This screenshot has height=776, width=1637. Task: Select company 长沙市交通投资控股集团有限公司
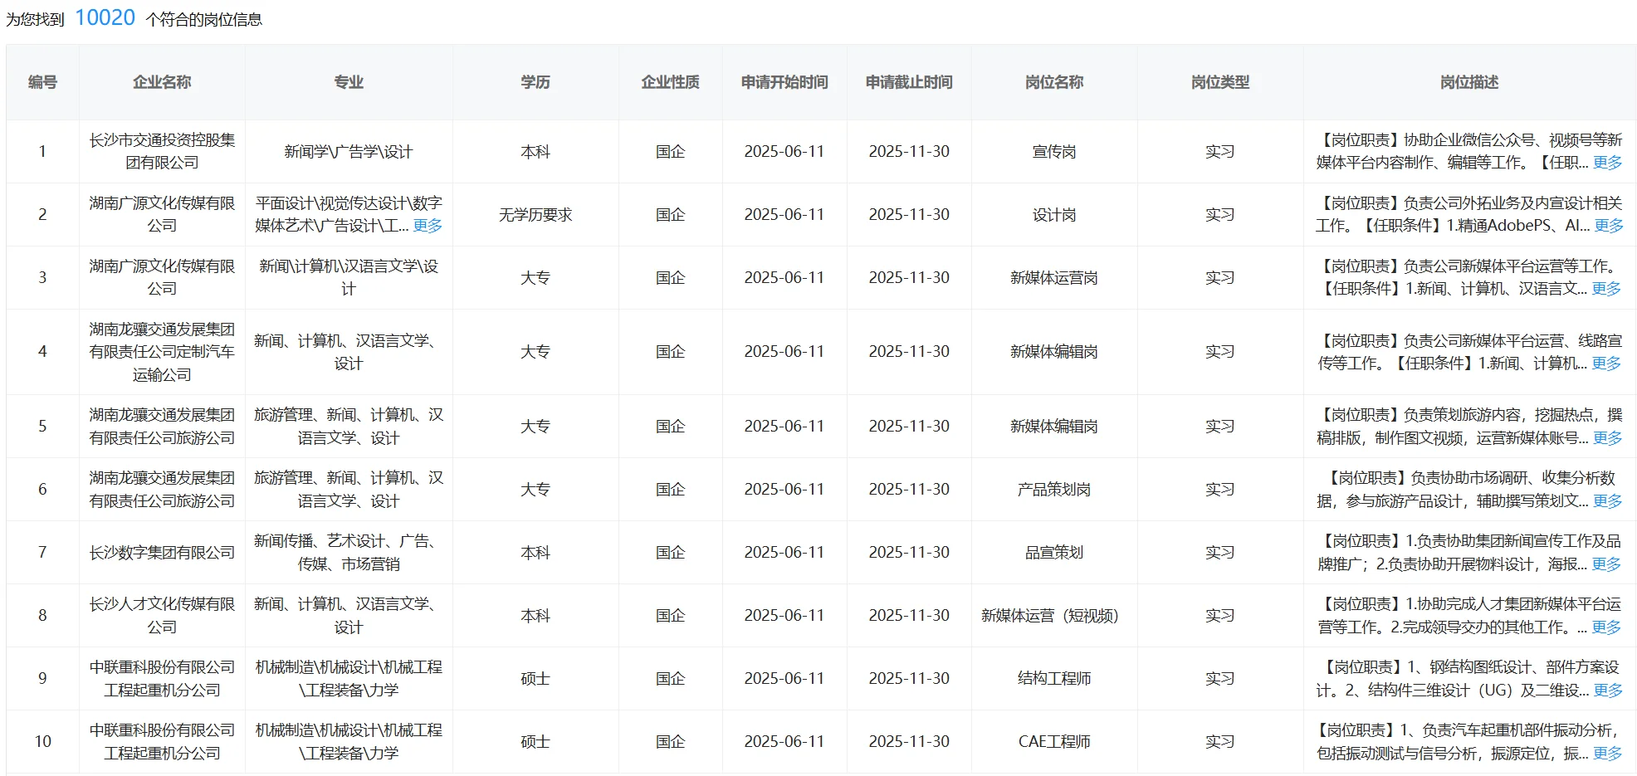[x=162, y=151]
